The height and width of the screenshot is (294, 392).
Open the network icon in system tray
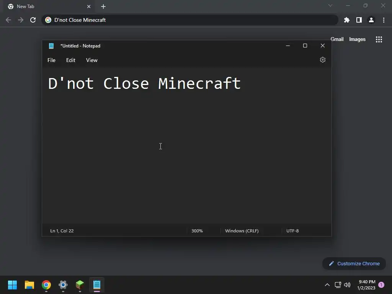tap(338, 285)
